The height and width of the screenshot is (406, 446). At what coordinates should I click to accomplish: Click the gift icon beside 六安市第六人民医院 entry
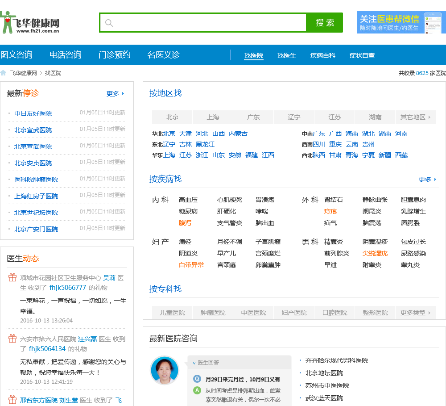tap(12, 339)
